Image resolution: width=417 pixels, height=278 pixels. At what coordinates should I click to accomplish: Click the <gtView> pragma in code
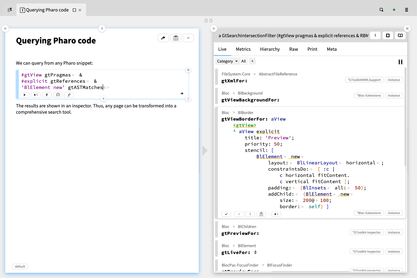[245, 125]
